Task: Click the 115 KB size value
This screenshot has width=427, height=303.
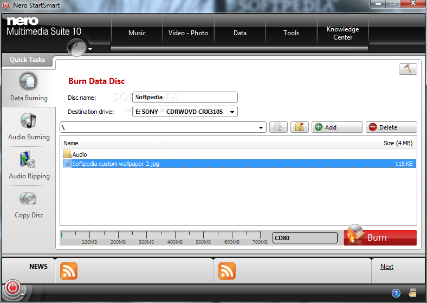Action: 404,164
